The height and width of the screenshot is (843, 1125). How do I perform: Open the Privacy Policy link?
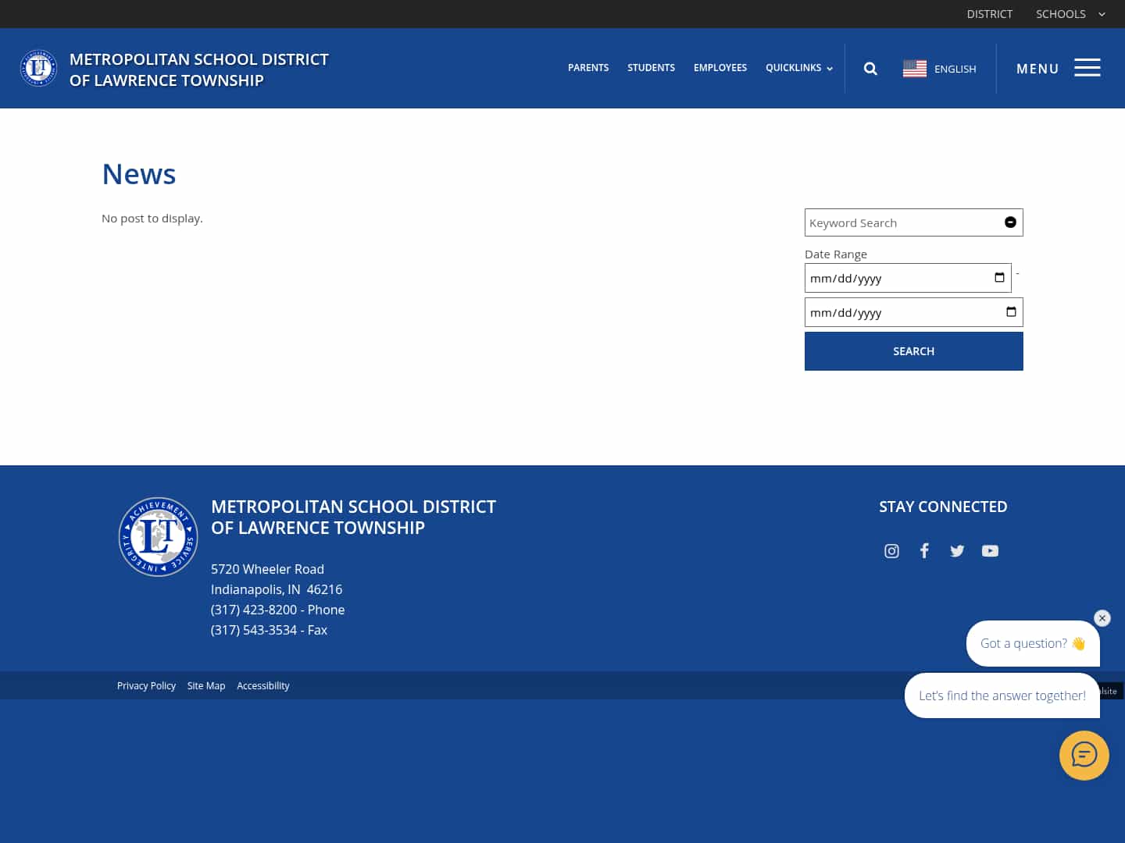pyautogui.click(x=146, y=685)
